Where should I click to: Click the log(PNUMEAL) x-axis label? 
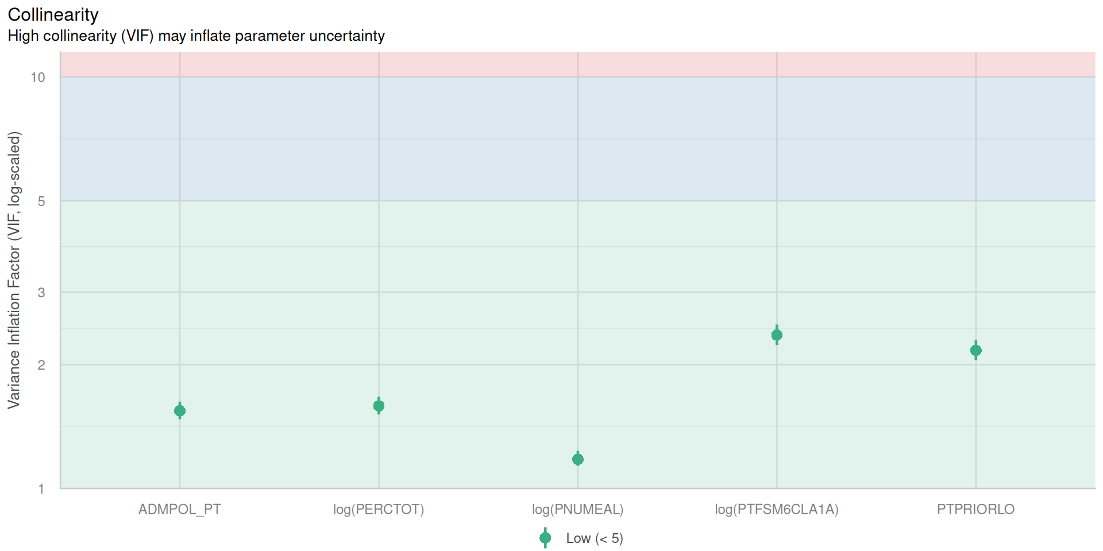pos(578,509)
